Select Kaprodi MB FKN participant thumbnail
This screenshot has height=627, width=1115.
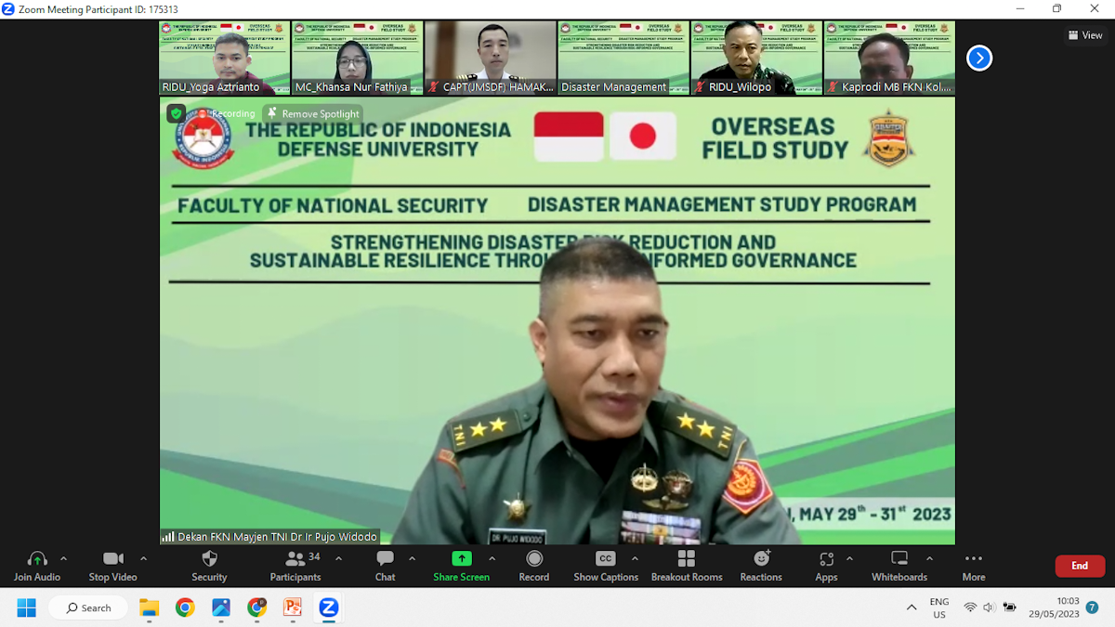click(889, 58)
